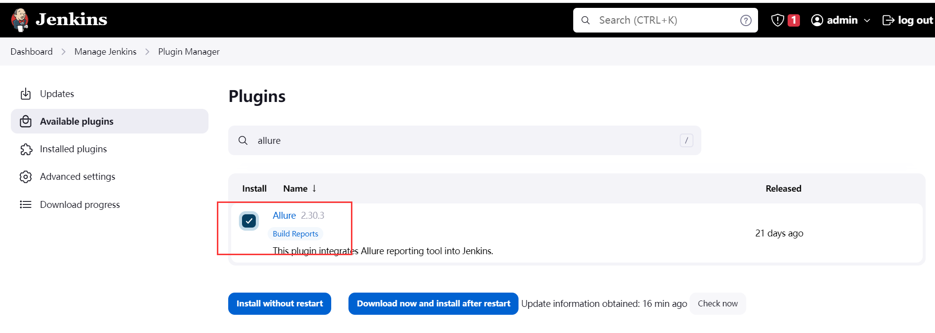
Task: Click the Plugins page heading
Action: (x=257, y=96)
